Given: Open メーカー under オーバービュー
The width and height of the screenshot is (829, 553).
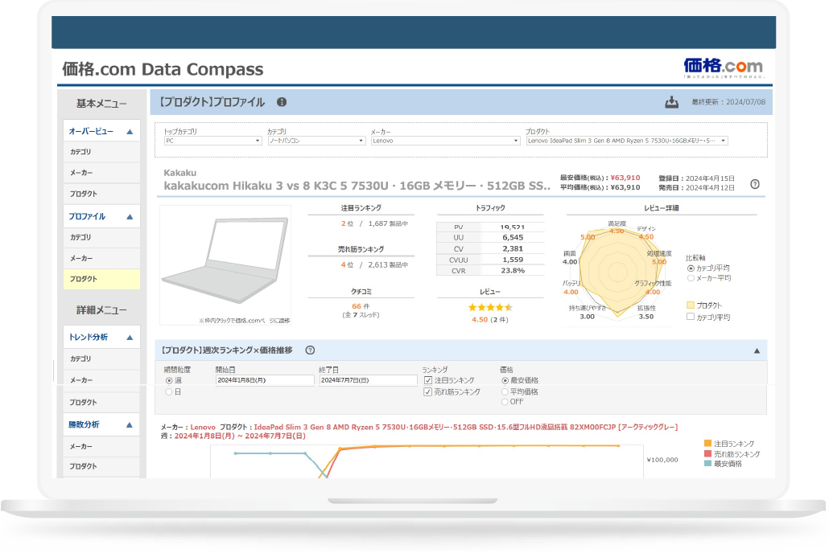Looking at the screenshot, I should pyautogui.click(x=101, y=173).
